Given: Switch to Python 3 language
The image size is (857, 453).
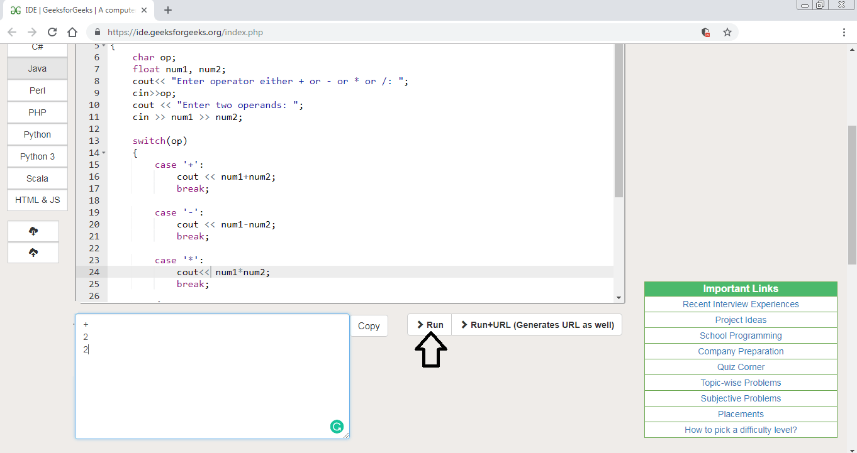Looking at the screenshot, I should (x=37, y=156).
